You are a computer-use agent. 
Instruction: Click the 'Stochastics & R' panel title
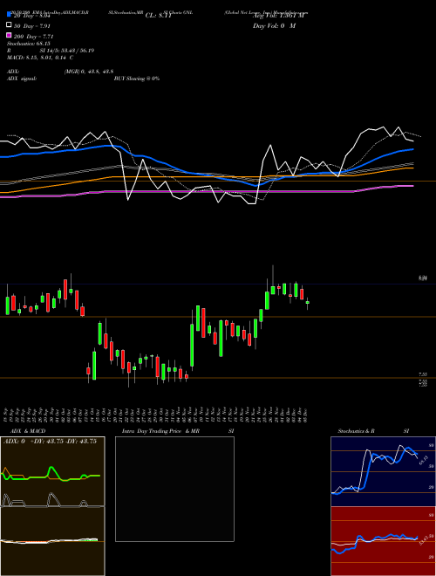tap(357, 431)
